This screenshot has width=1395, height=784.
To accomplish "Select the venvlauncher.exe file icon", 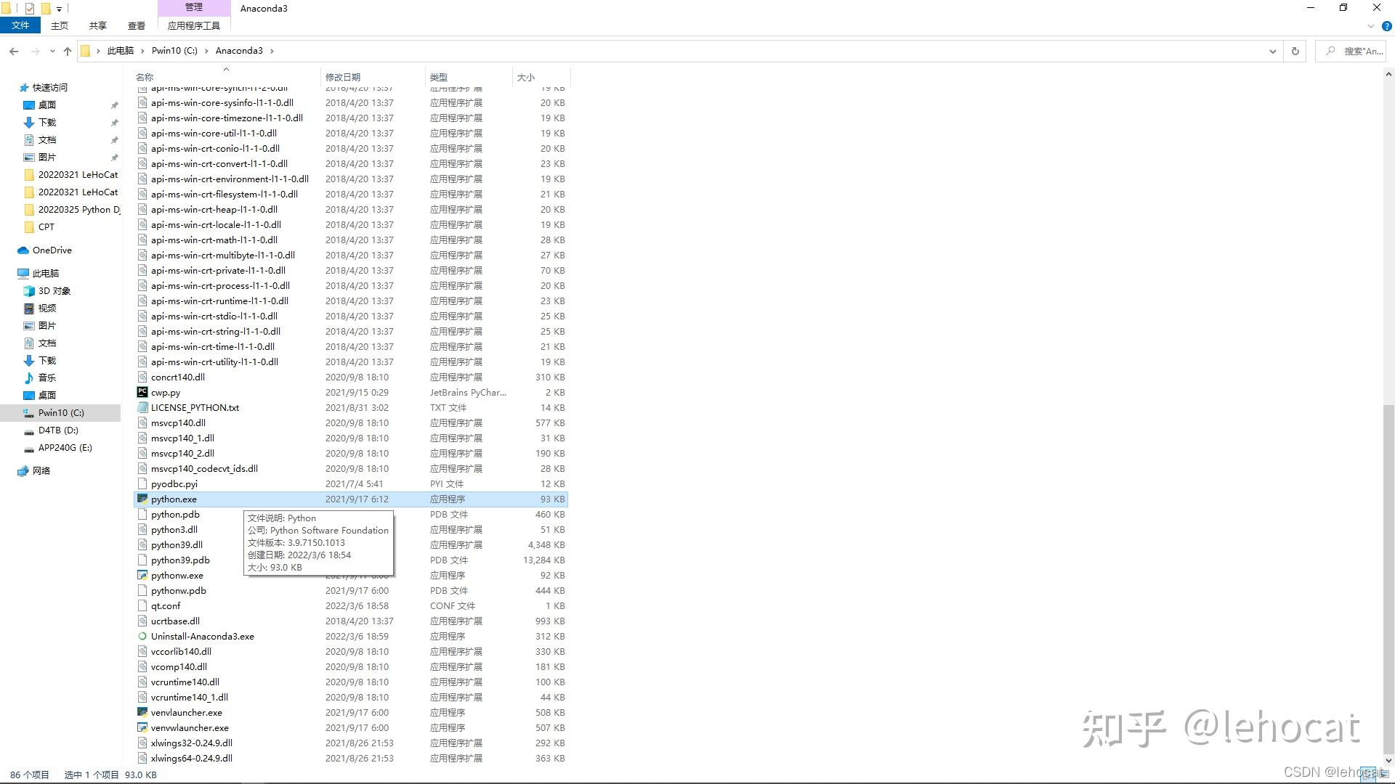I will pyautogui.click(x=142, y=712).
